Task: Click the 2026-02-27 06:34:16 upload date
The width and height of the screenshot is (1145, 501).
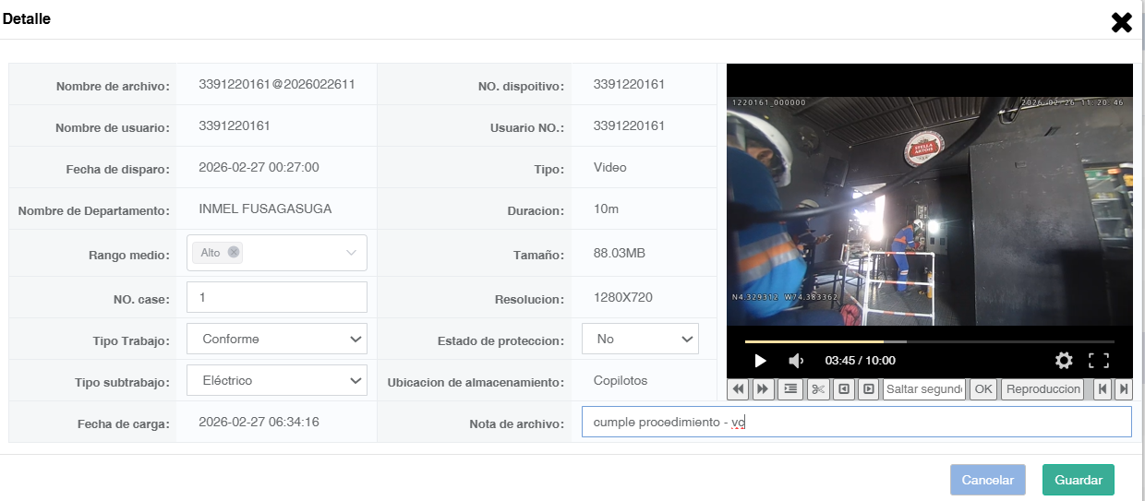Action: (259, 422)
